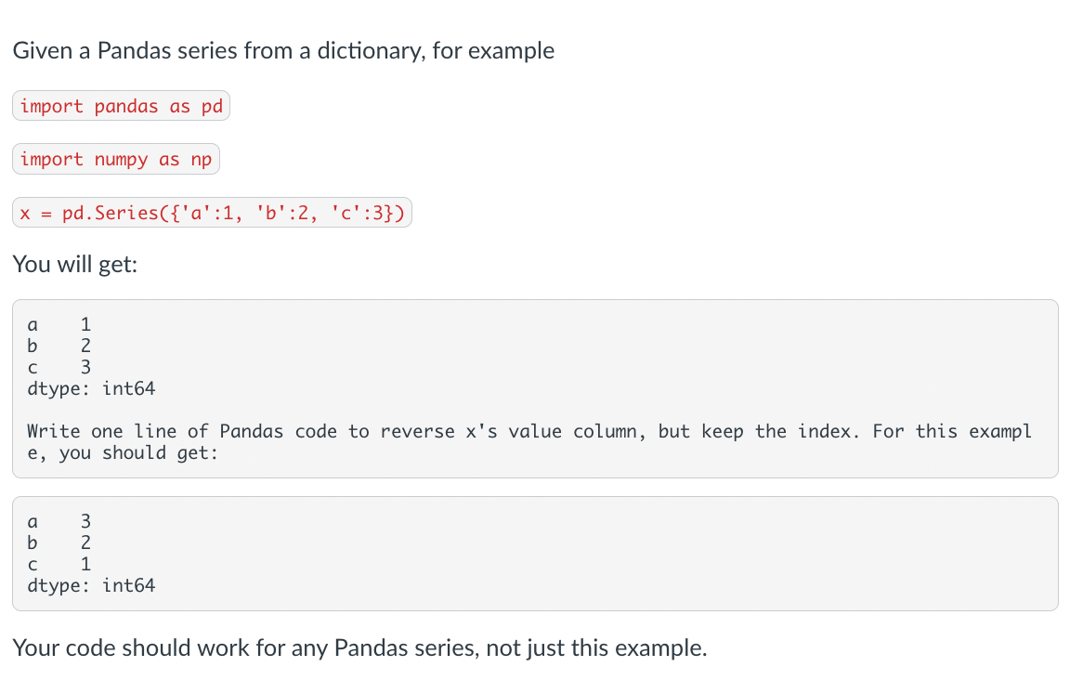Click the 'pd' alias in pandas import

coord(212,107)
